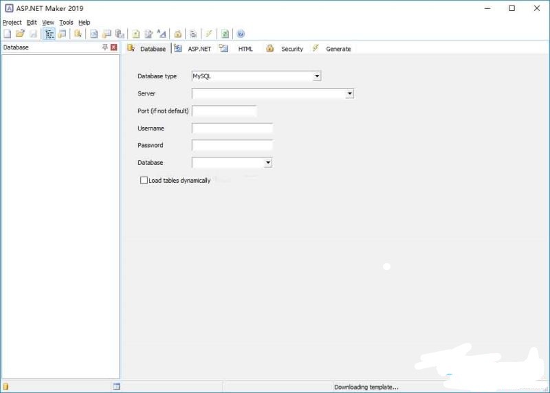Screen dimensions: 550x393
Task: Click ASP.NET Maker app logo icon
Action: pyautogui.click(x=9, y=8)
